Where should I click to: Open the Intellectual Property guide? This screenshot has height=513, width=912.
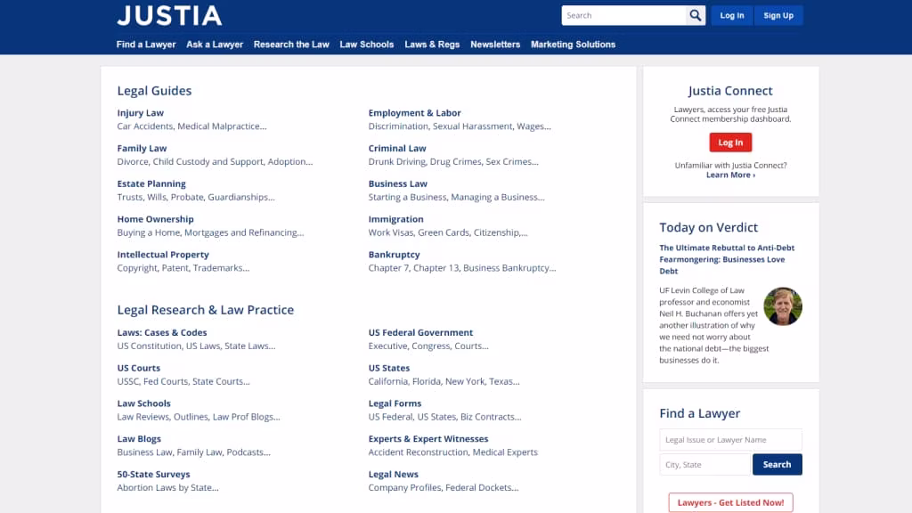coord(163,255)
